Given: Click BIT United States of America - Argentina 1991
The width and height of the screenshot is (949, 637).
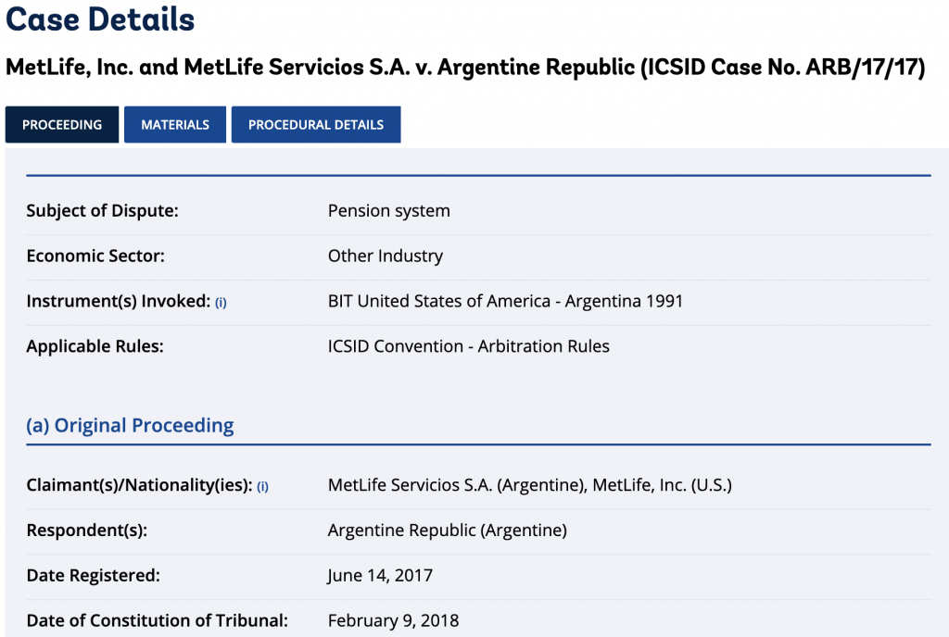Looking at the screenshot, I should (505, 301).
